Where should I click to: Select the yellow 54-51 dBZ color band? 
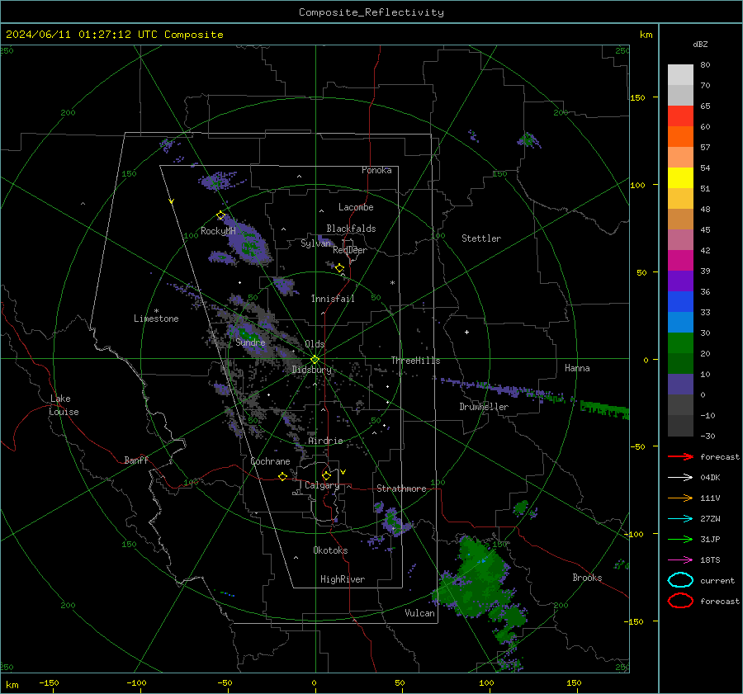click(680, 178)
